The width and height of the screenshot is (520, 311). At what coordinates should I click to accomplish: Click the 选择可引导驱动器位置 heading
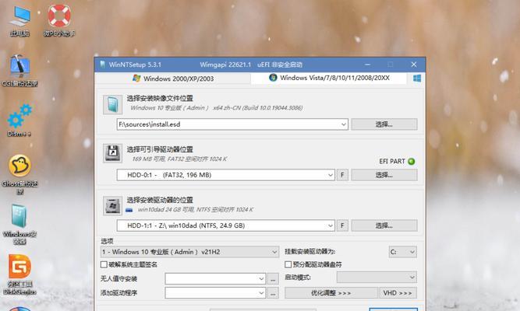pyautogui.click(x=160, y=149)
